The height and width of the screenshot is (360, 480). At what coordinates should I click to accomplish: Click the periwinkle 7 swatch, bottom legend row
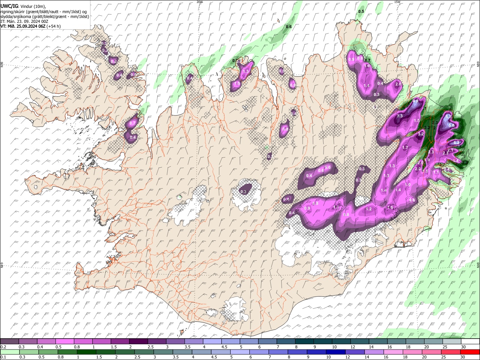[x=278, y=352]
